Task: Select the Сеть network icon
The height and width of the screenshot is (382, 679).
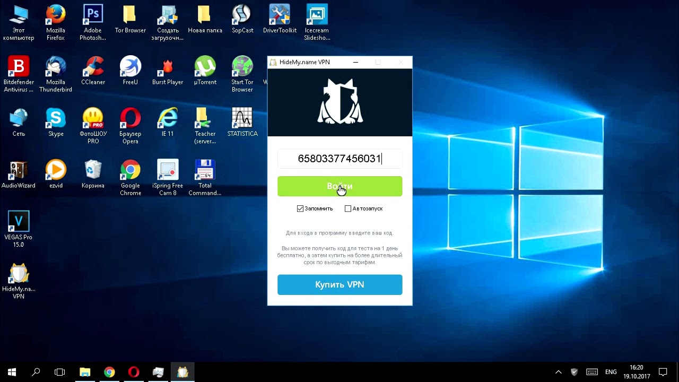Action: pos(19,122)
